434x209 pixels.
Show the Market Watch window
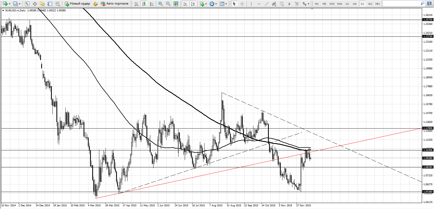point(27,4)
